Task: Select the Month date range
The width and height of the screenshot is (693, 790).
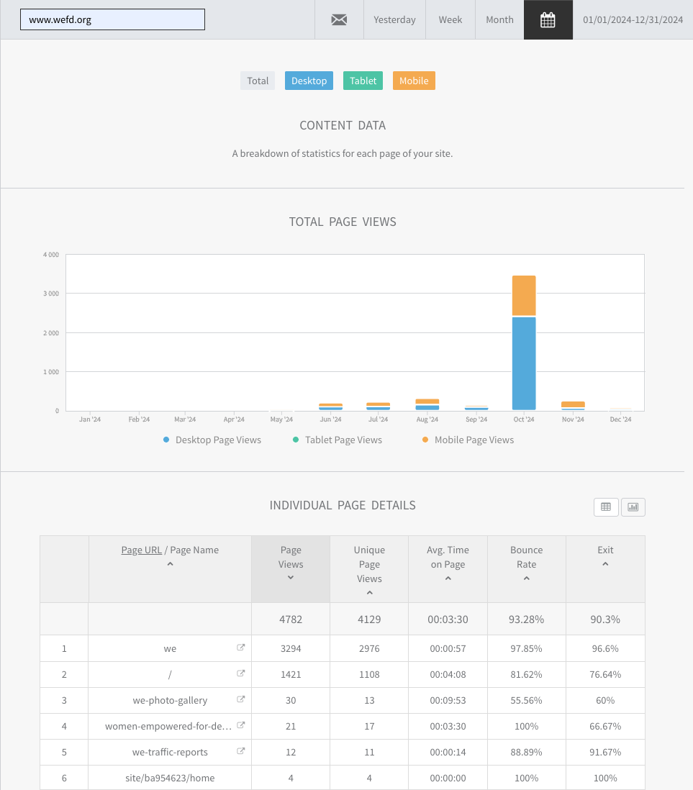Action: [499, 19]
